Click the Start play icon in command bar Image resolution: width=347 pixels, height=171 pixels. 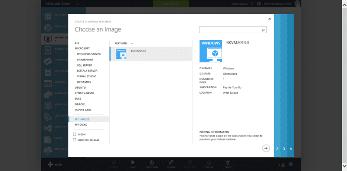coord(133,162)
